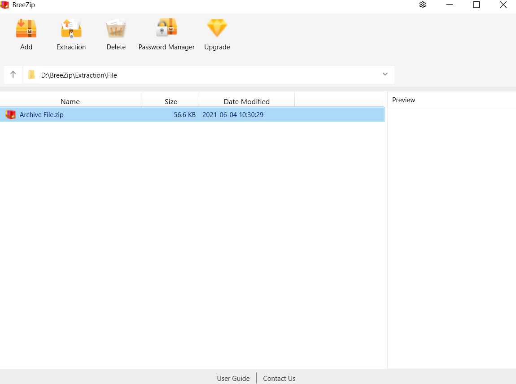Viewport: 516px width, 384px height.
Task: Open the User Guide link
Action: tap(233, 378)
